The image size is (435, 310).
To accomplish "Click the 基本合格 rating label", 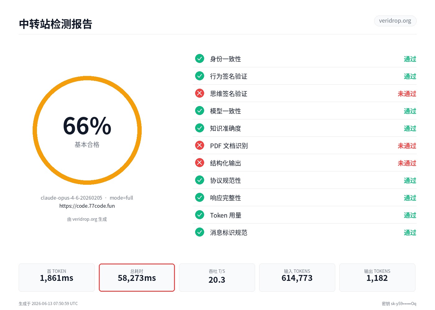I will (x=87, y=145).
